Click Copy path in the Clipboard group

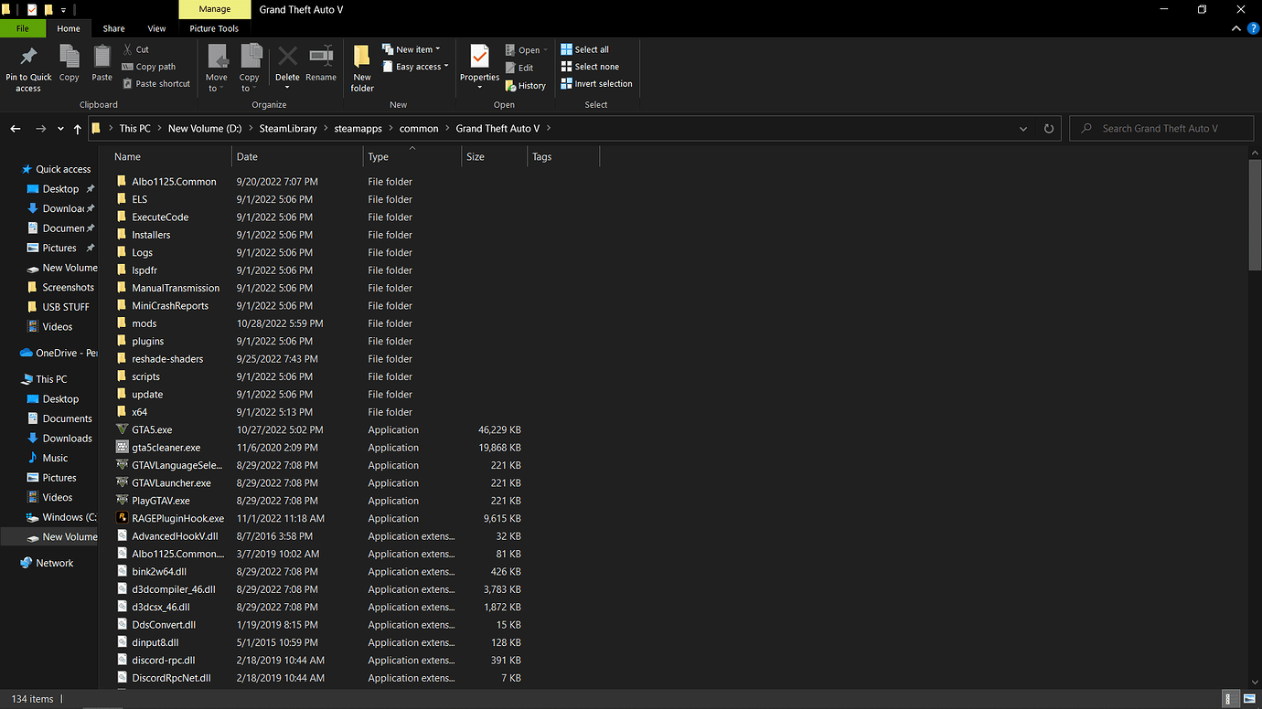click(x=149, y=67)
